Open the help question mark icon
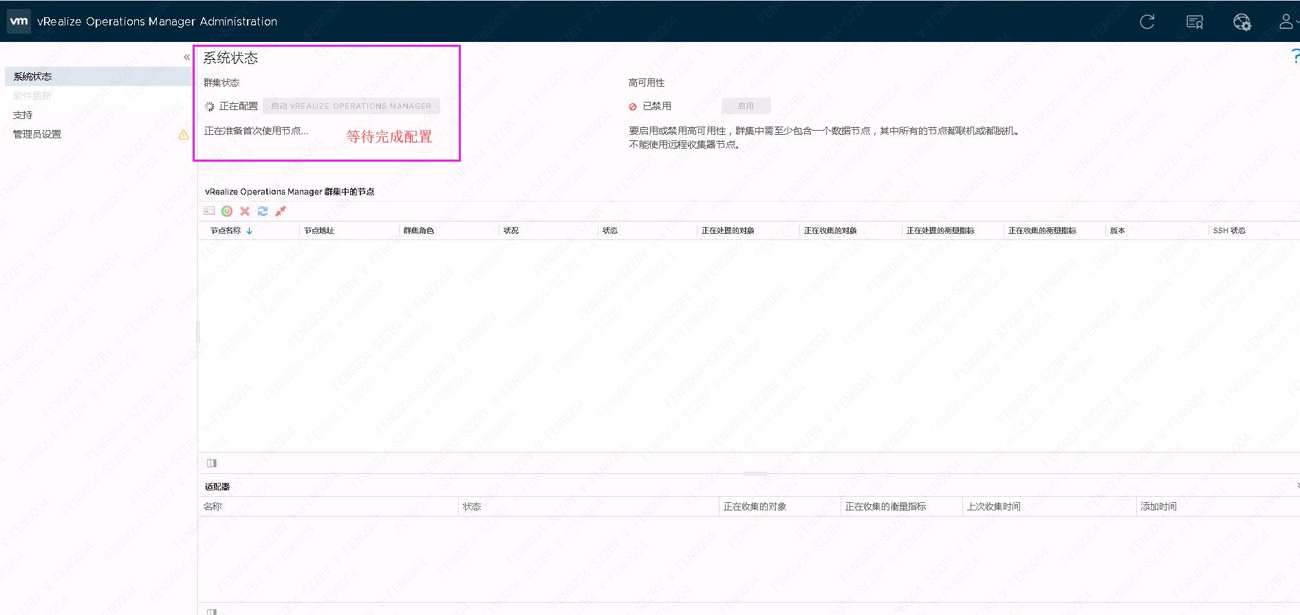The width and height of the screenshot is (1300, 615). (1294, 56)
